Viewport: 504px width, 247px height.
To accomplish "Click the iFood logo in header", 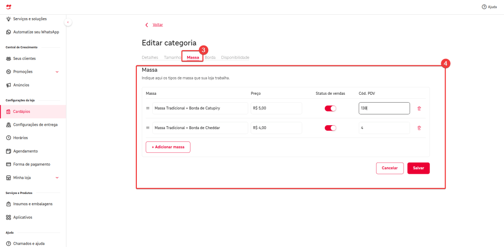I will pos(8,7).
